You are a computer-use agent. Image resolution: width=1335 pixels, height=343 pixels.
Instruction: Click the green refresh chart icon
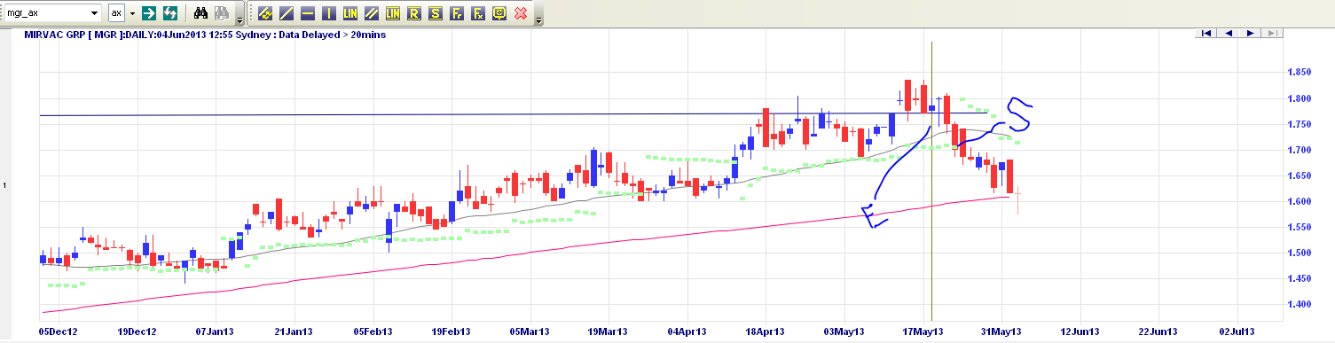[x=170, y=14]
